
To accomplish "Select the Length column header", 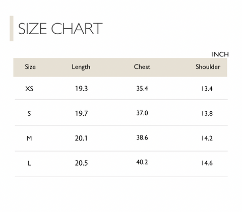I will [81, 67].
